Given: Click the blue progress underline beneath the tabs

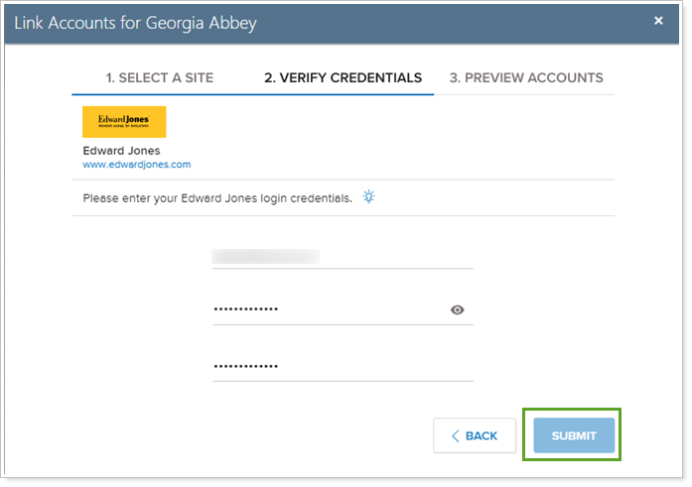Looking at the screenshot, I should pos(253,94).
